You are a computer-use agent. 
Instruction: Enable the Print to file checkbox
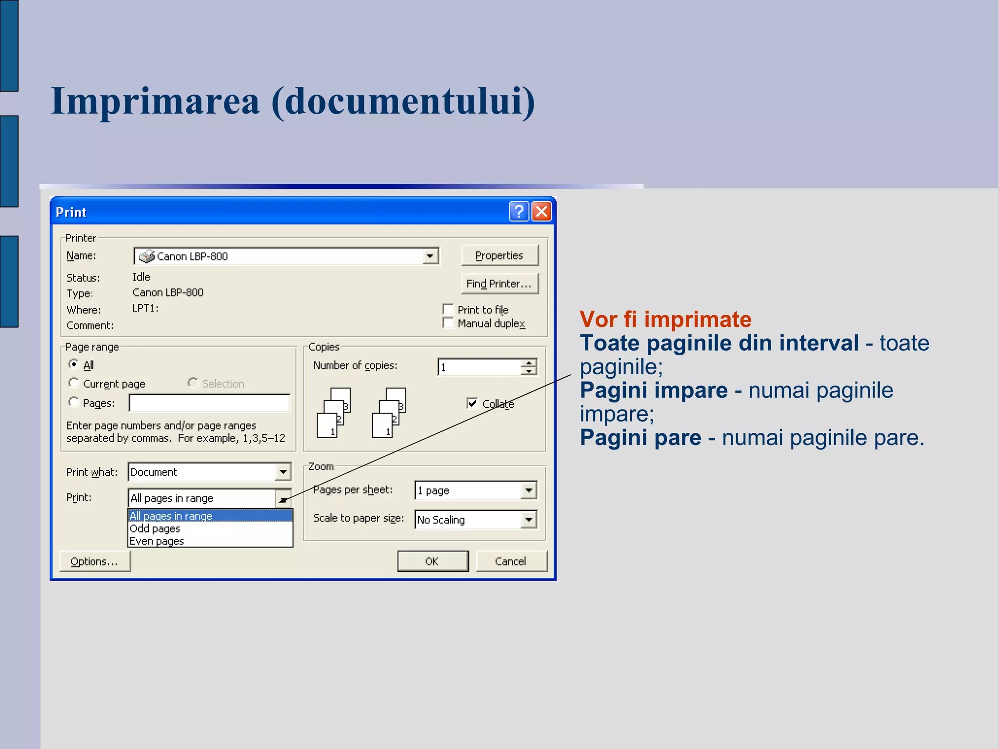point(448,309)
